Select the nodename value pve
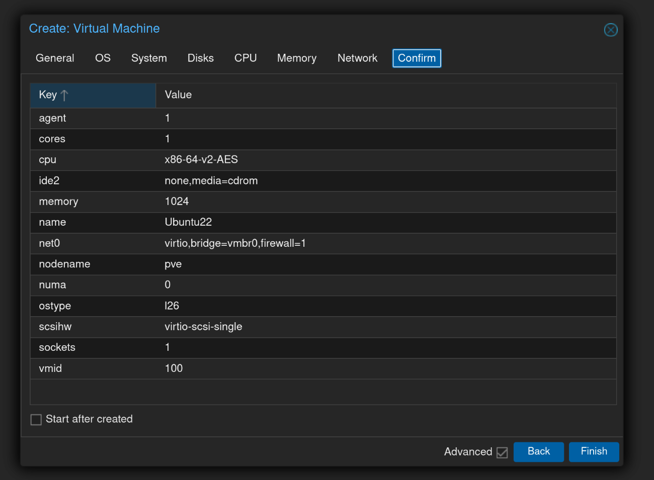The width and height of the screenshot is (654, 480). click(173, 264)
